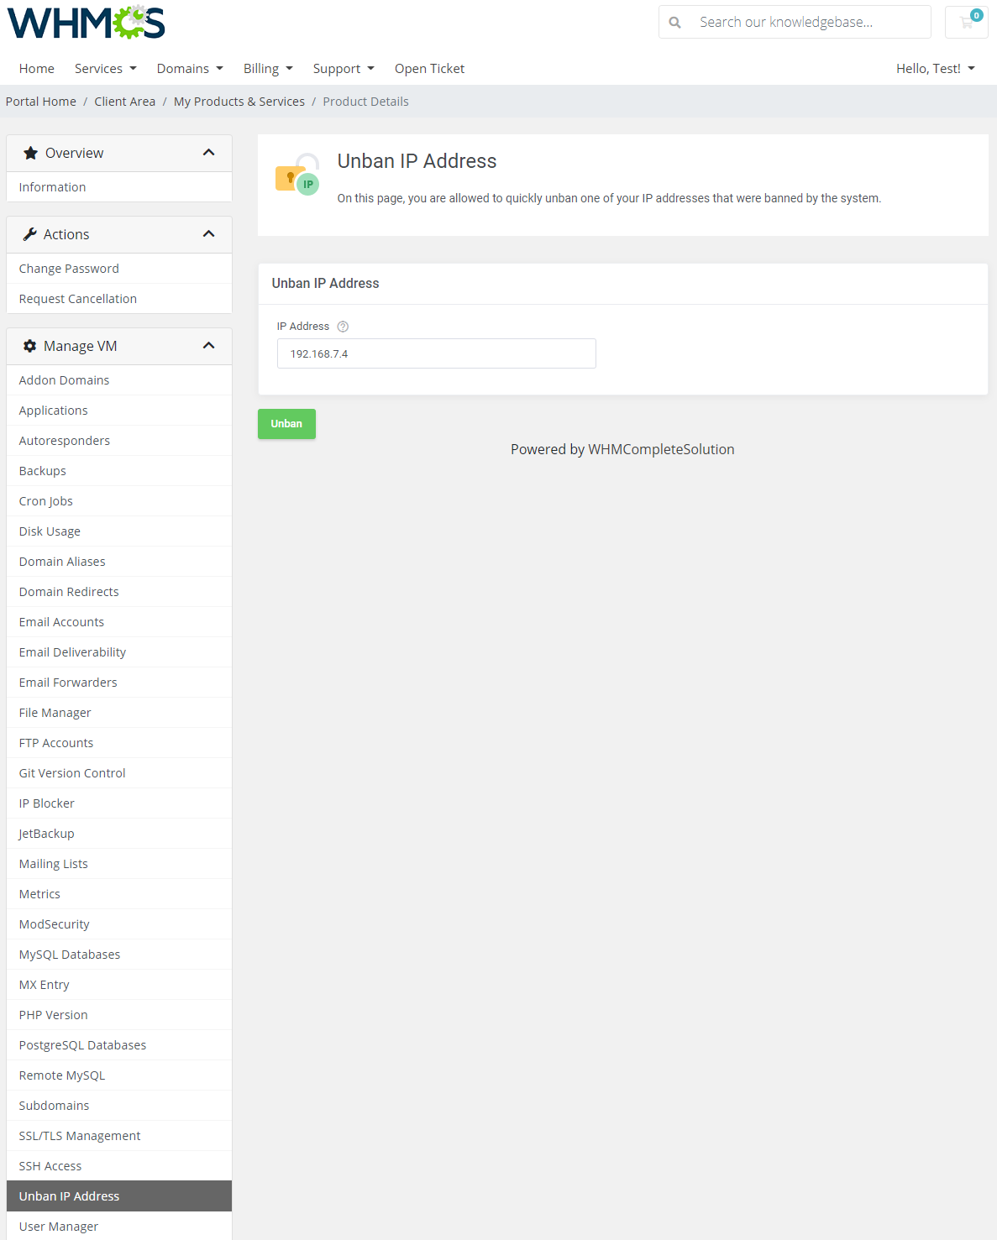This screenshot has width=997, height=1240.
Task: Click the star icon beside Overview
Action: point(29,152)
